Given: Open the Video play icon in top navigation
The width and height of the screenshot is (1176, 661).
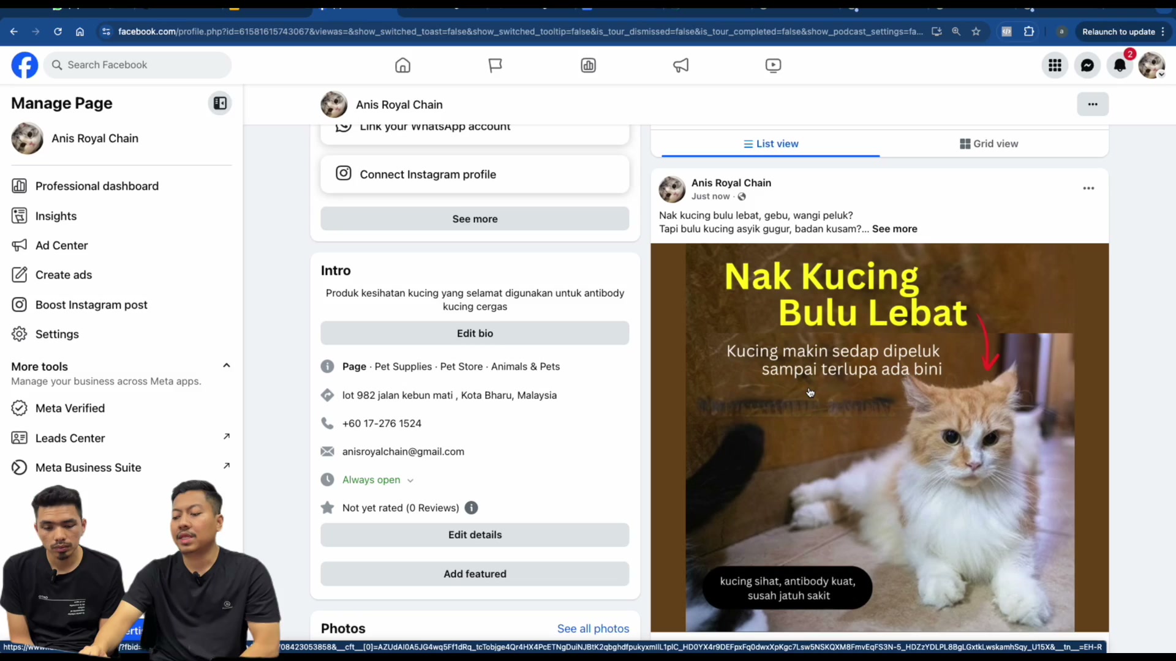Looking at the screenshot, I should tap(773, 65).
